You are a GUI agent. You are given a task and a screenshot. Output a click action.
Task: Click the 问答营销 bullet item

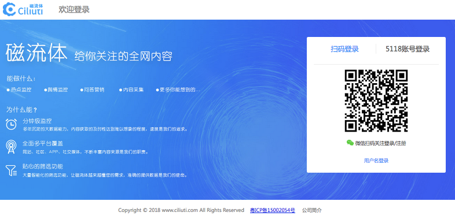[92, 90]
